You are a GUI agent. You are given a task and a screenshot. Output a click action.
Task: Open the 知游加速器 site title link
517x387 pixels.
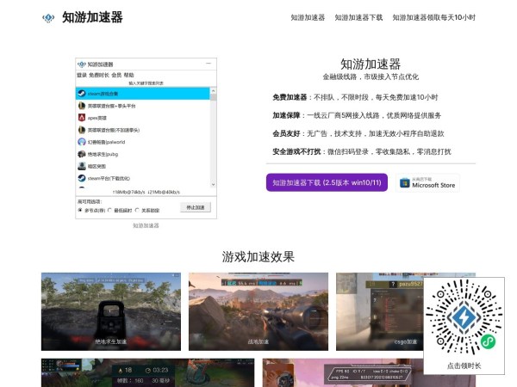point(92,17)
